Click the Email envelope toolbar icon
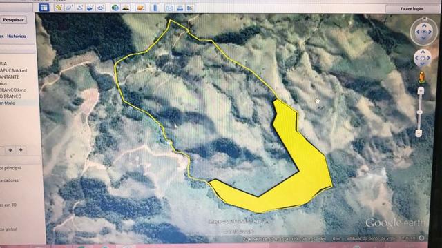 (x=169, y=8)
